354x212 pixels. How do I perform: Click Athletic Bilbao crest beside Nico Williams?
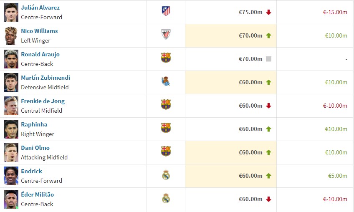pos(166,34)
